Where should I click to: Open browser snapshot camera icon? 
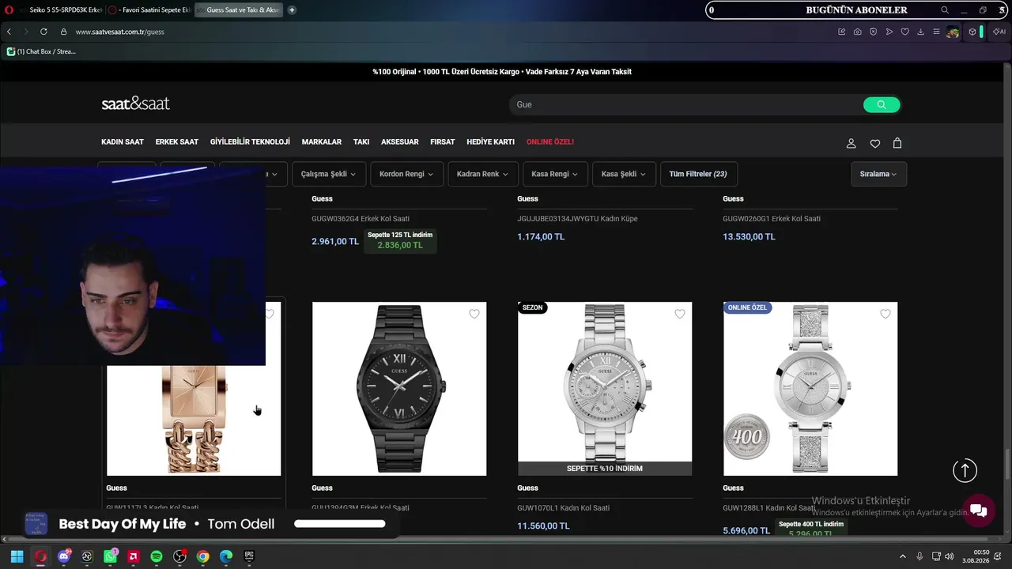pos(857,32)
